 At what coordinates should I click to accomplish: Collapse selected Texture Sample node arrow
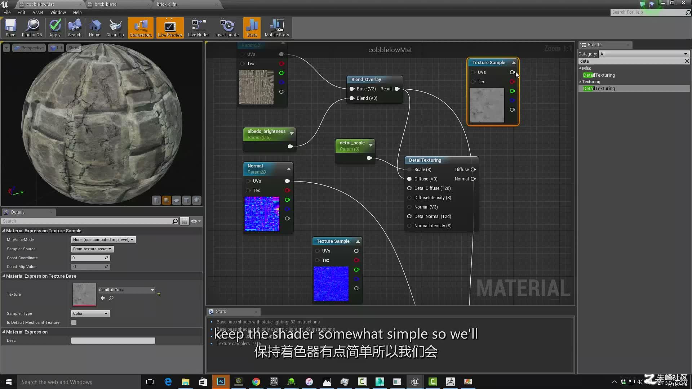tap(514, 63)
